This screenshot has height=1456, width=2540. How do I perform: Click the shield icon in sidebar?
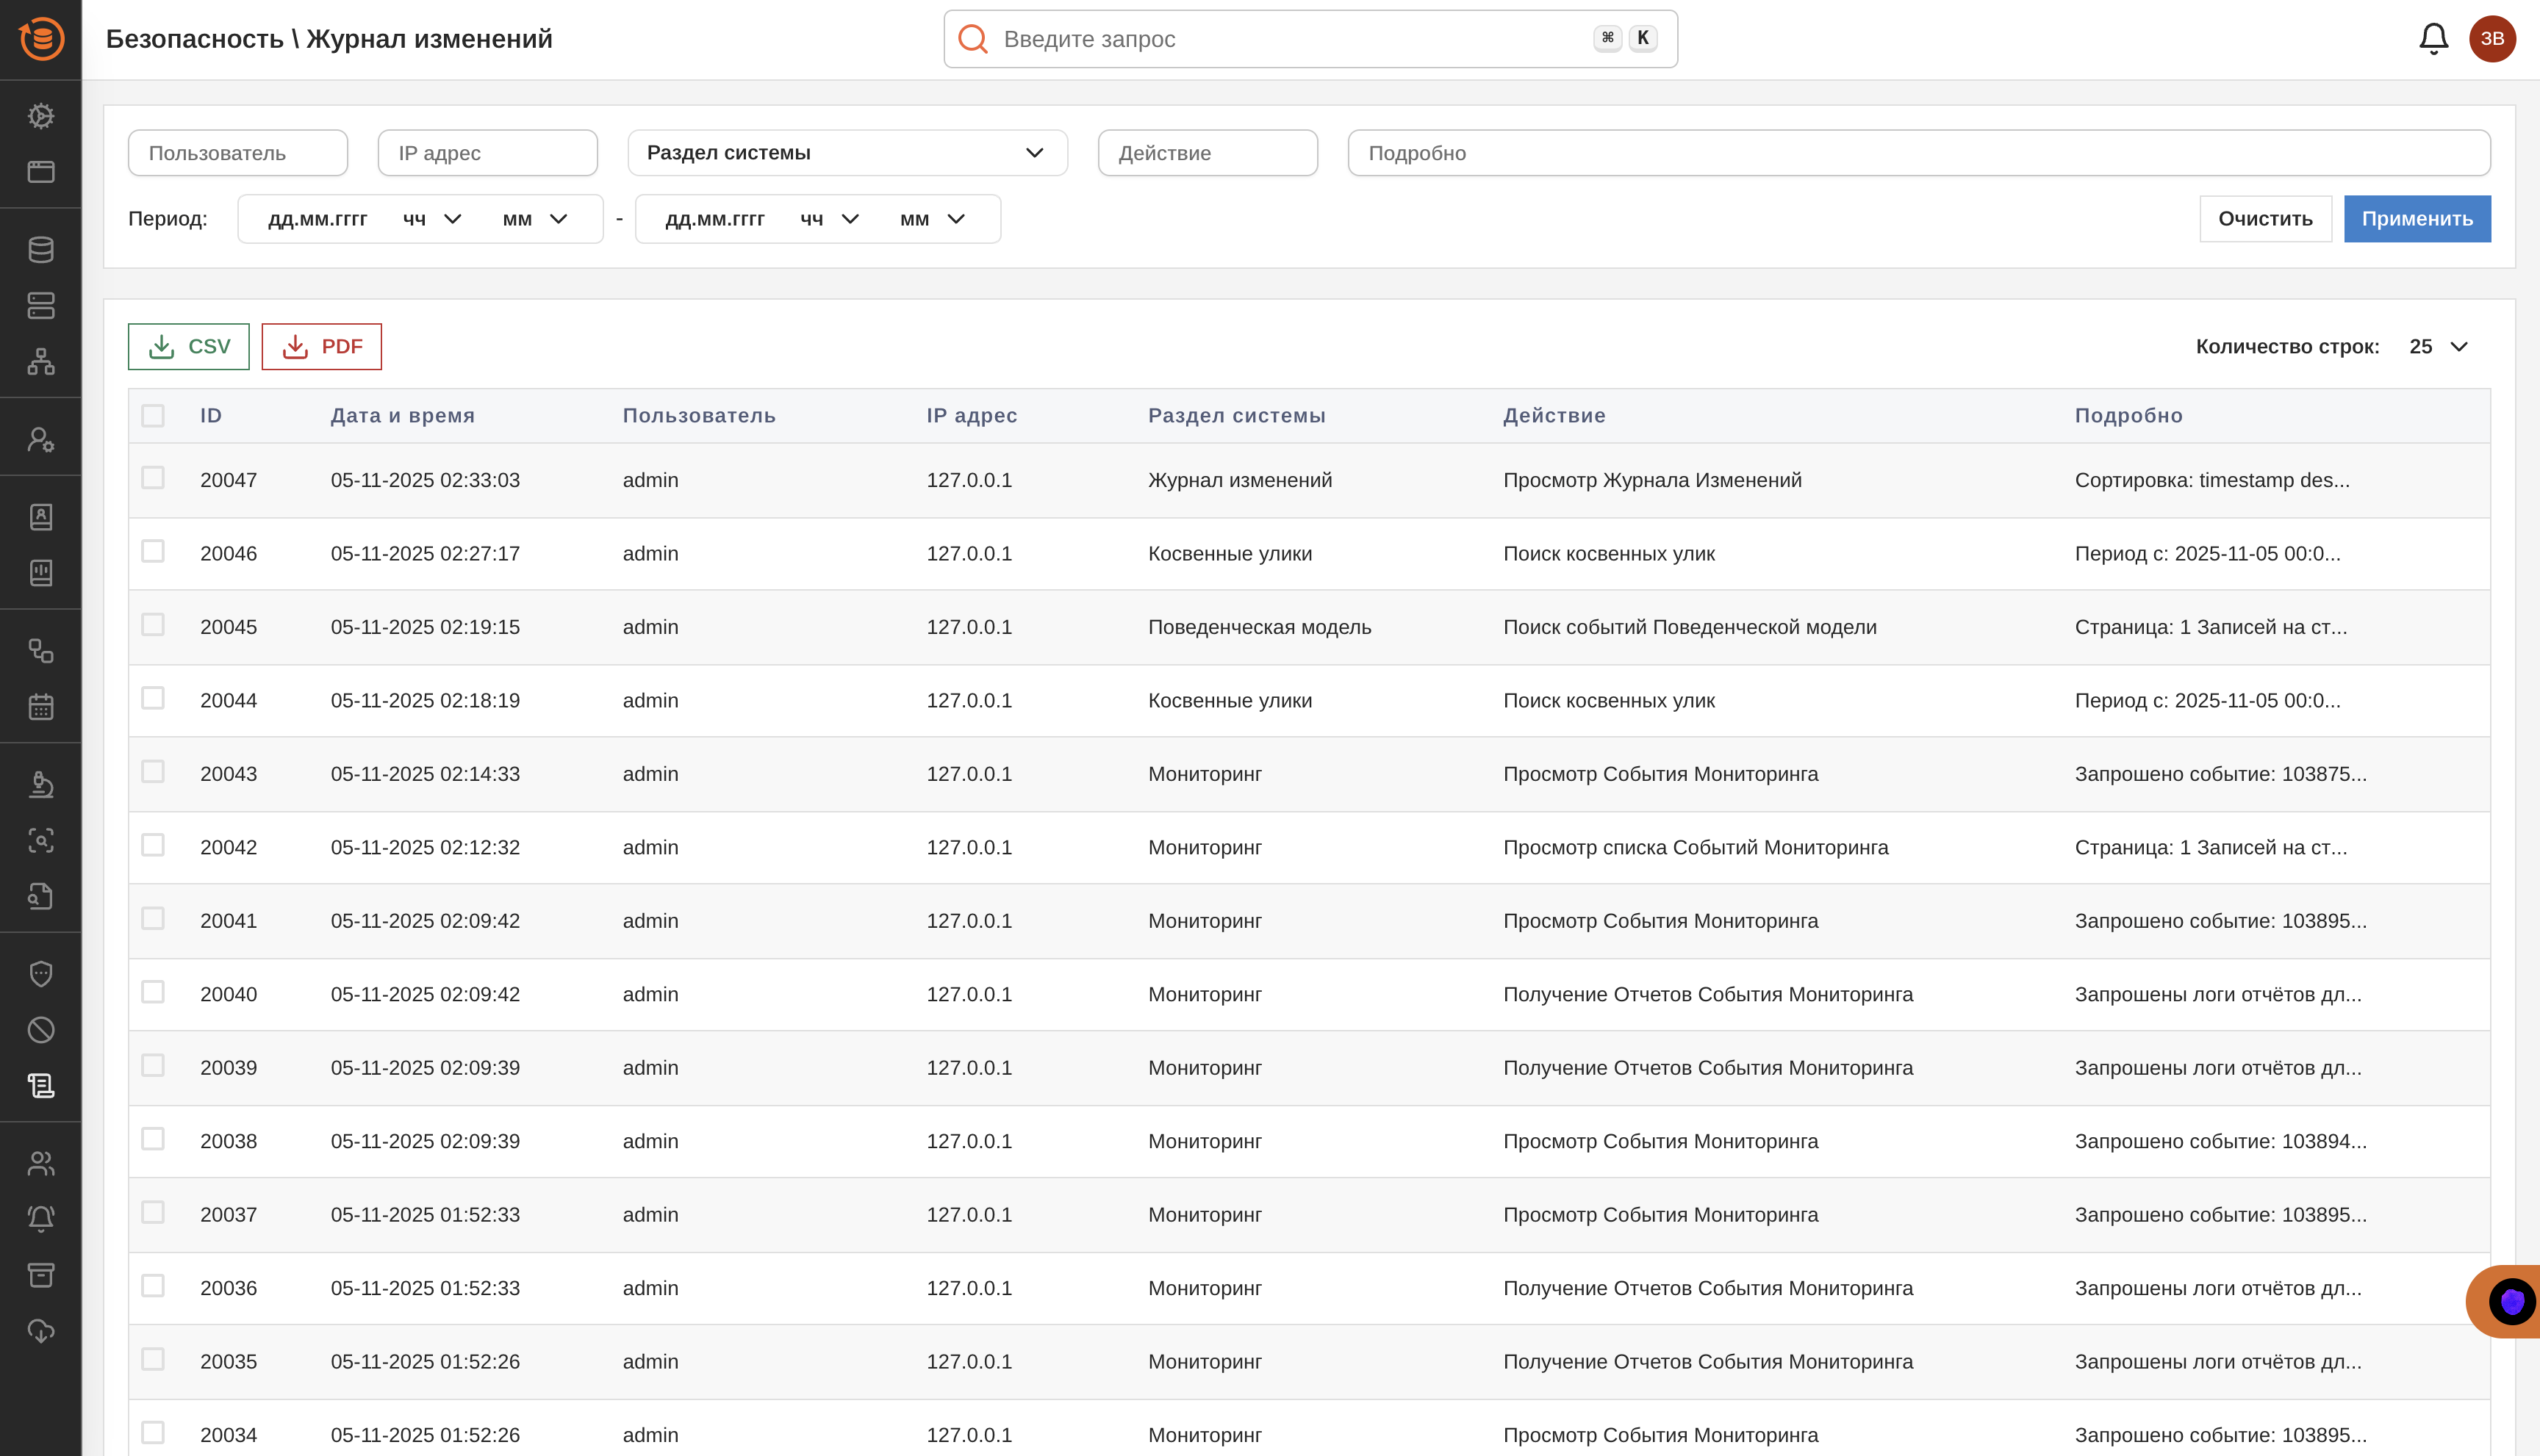coord(41,974)
